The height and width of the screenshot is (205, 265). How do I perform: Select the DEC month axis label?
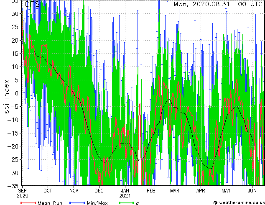(x=99, y=191)
